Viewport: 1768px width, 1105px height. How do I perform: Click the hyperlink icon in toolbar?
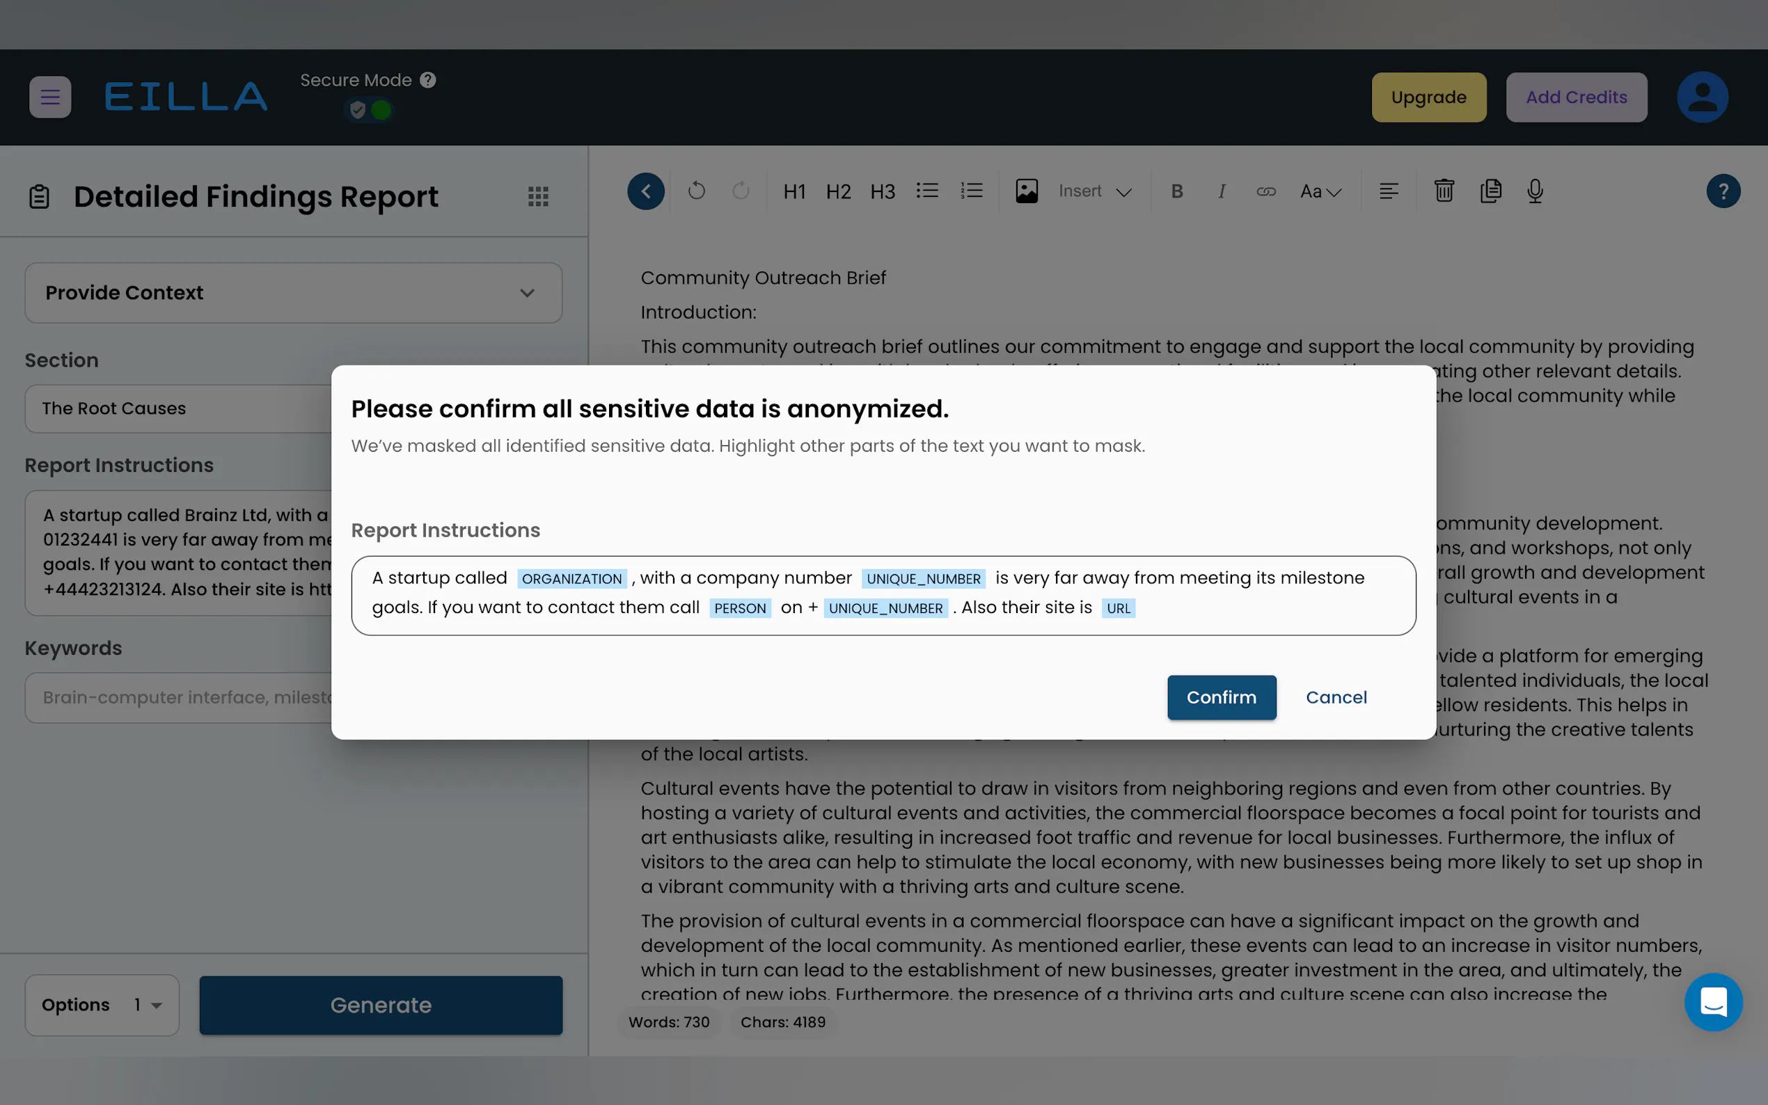(x=1266, y=191)
